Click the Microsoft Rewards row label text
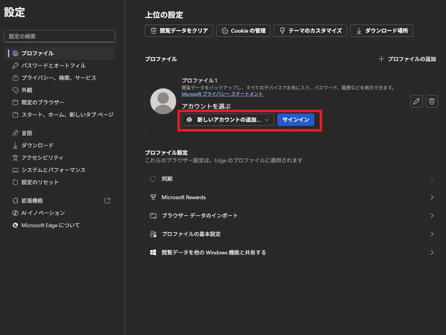 pos(184,197)
